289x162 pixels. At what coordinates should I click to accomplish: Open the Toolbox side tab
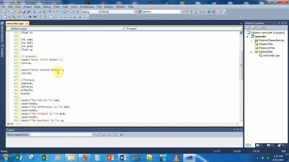(2, 50)
